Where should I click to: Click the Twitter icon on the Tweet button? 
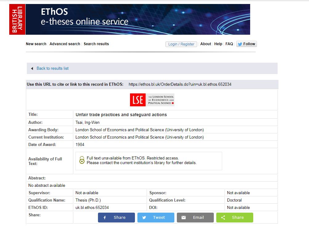(144, 218)
